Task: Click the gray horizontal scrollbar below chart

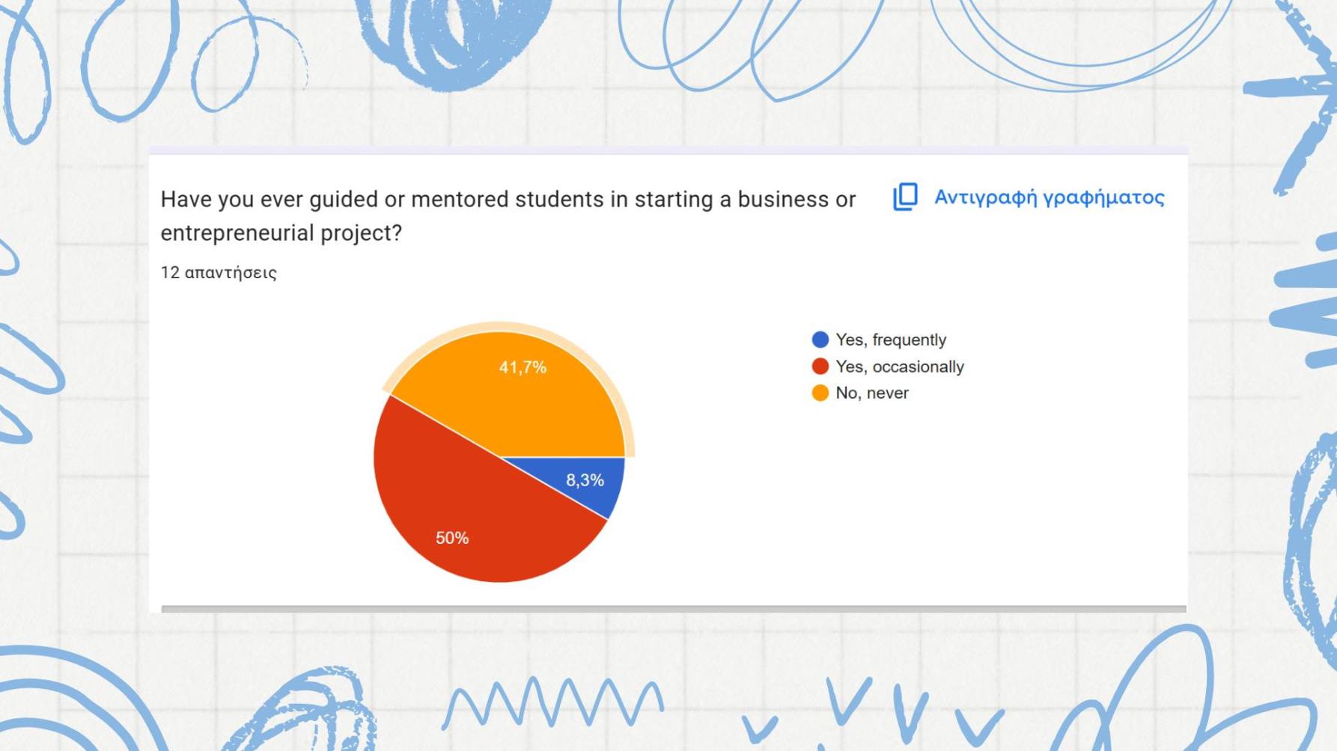Action: (x=674, y=609)
